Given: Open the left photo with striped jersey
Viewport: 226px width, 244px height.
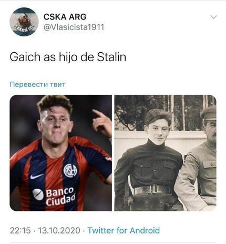Looking at the screenshot, I should 60,153.
